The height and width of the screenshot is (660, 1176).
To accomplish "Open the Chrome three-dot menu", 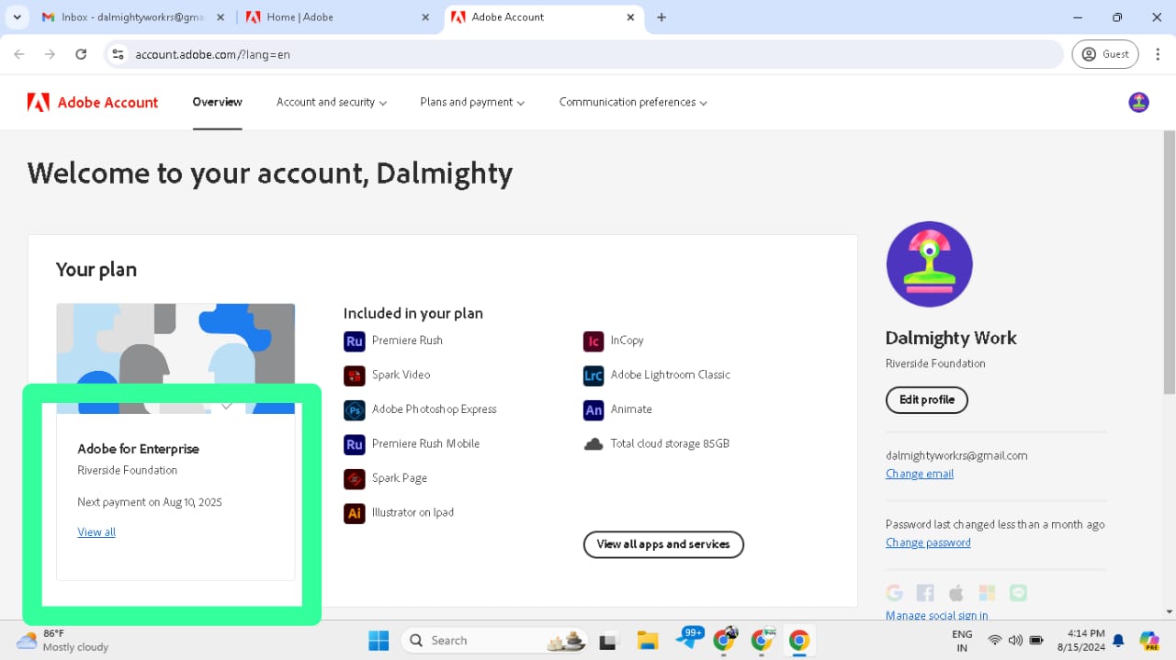I will [x=1156, y=54].
